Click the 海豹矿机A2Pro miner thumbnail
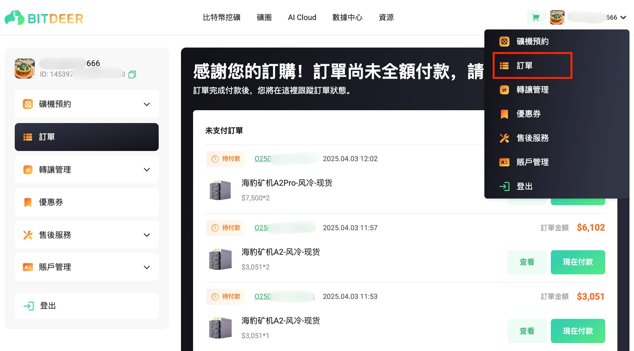 pos(220,190)
